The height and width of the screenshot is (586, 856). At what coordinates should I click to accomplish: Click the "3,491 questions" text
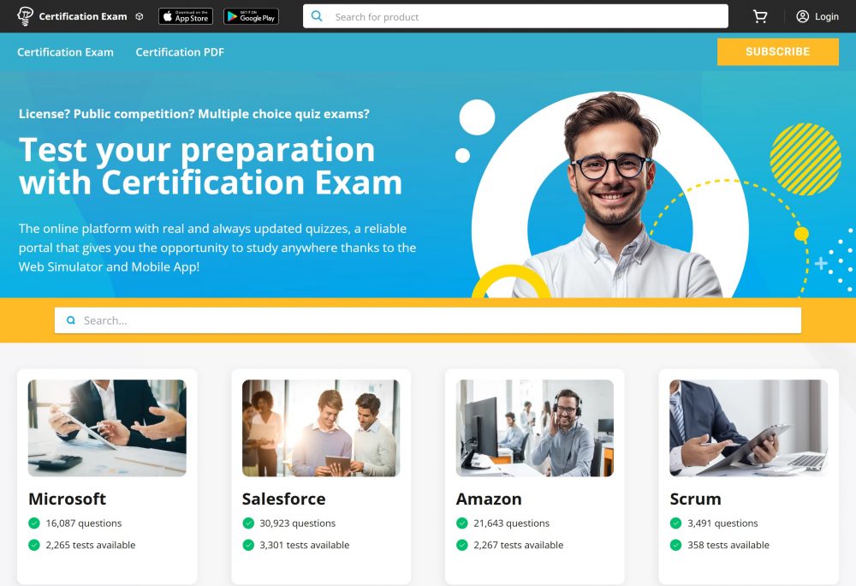(722, 523)
